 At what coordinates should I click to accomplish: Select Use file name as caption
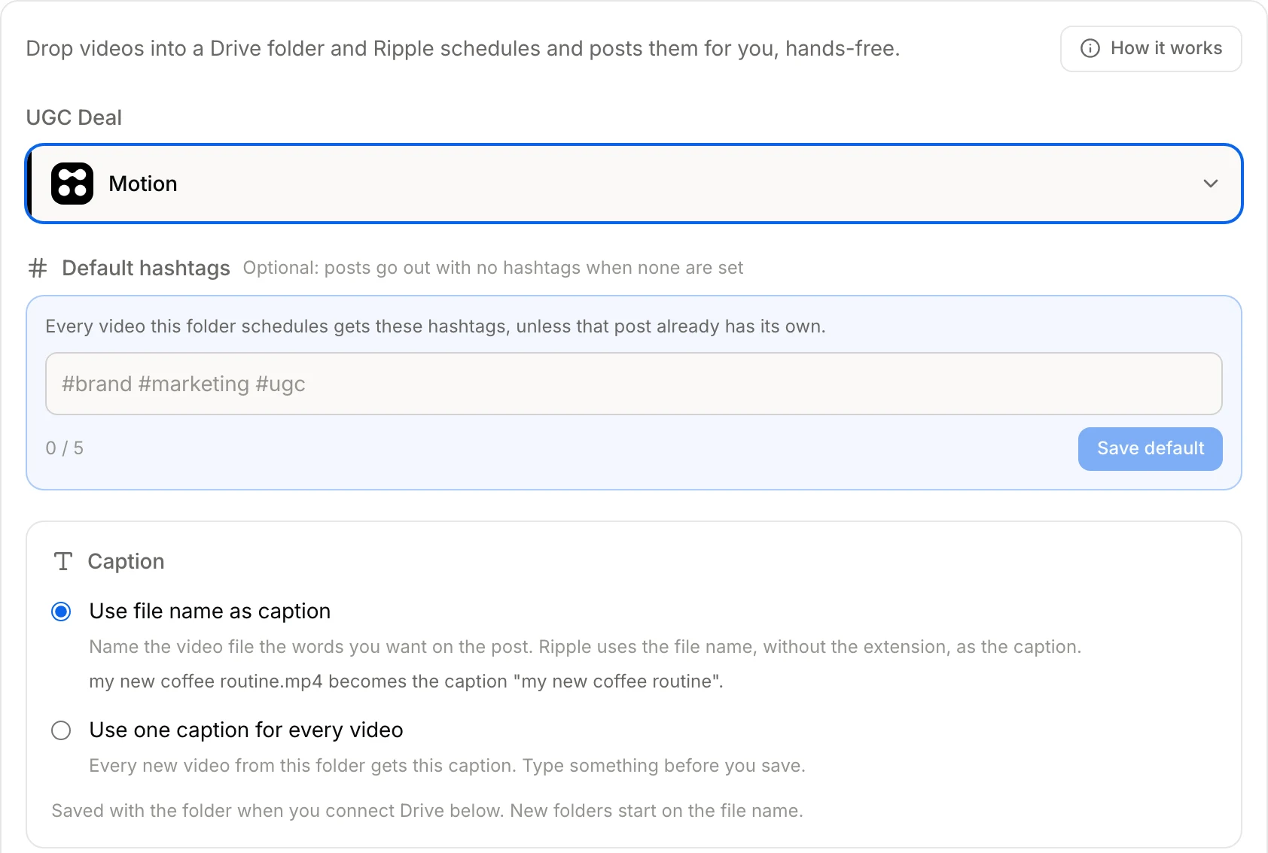click(61, 612)
